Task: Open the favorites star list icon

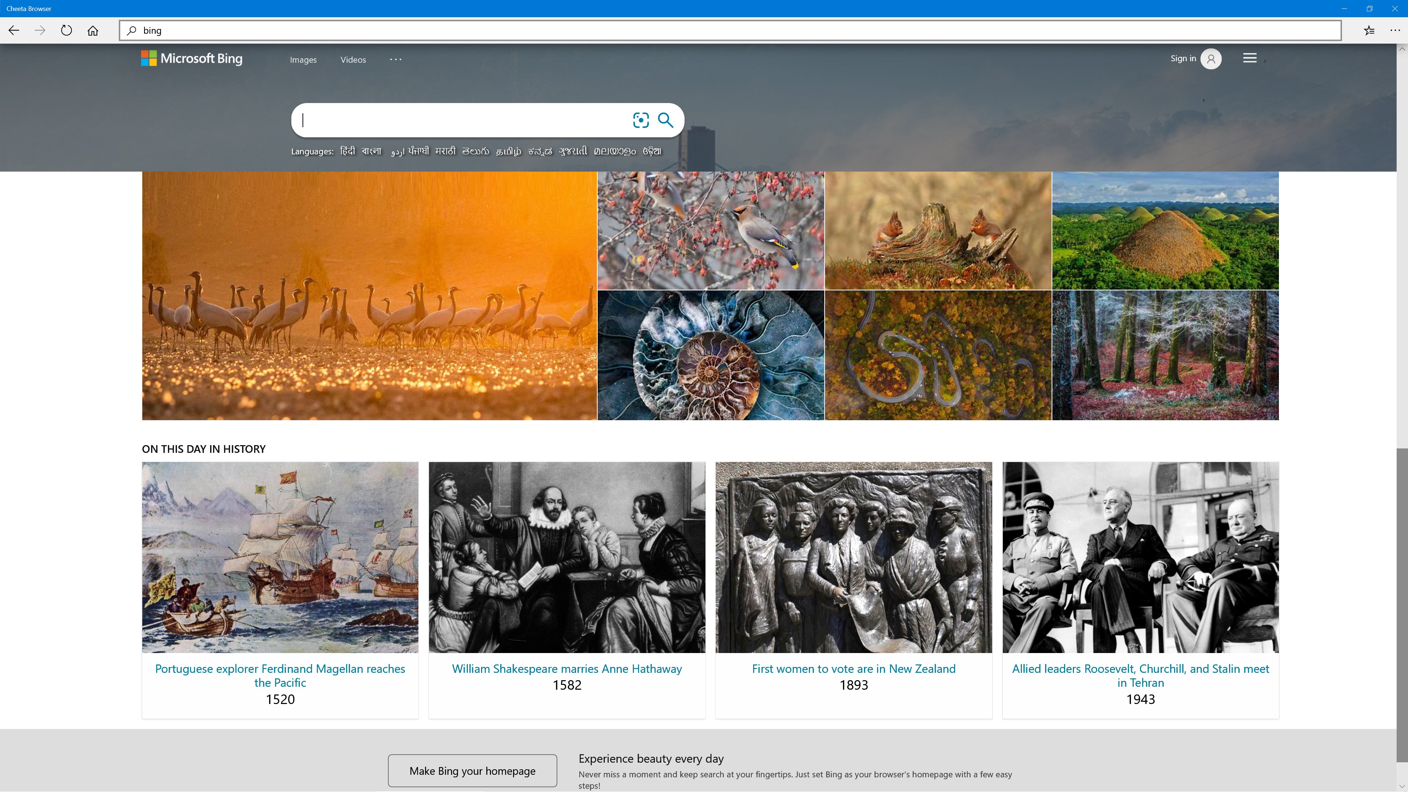Action: pos(1369,30)
